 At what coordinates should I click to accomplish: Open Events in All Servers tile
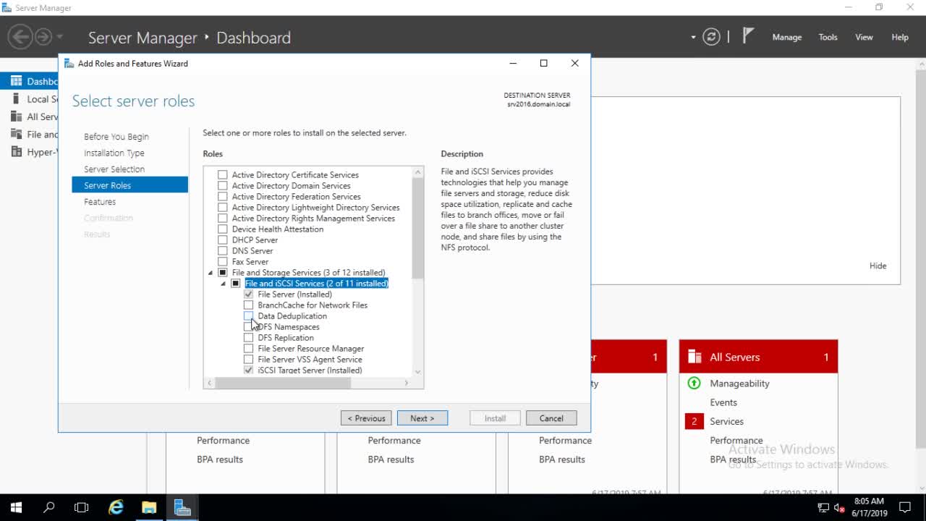coord(723,402)
